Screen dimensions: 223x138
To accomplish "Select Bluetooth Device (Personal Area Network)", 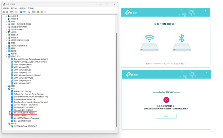I will click(31, 59).
